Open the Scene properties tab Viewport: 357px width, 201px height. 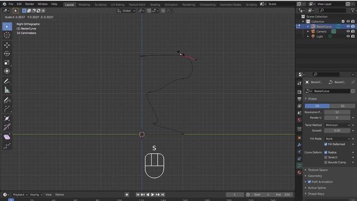(299, 113)
